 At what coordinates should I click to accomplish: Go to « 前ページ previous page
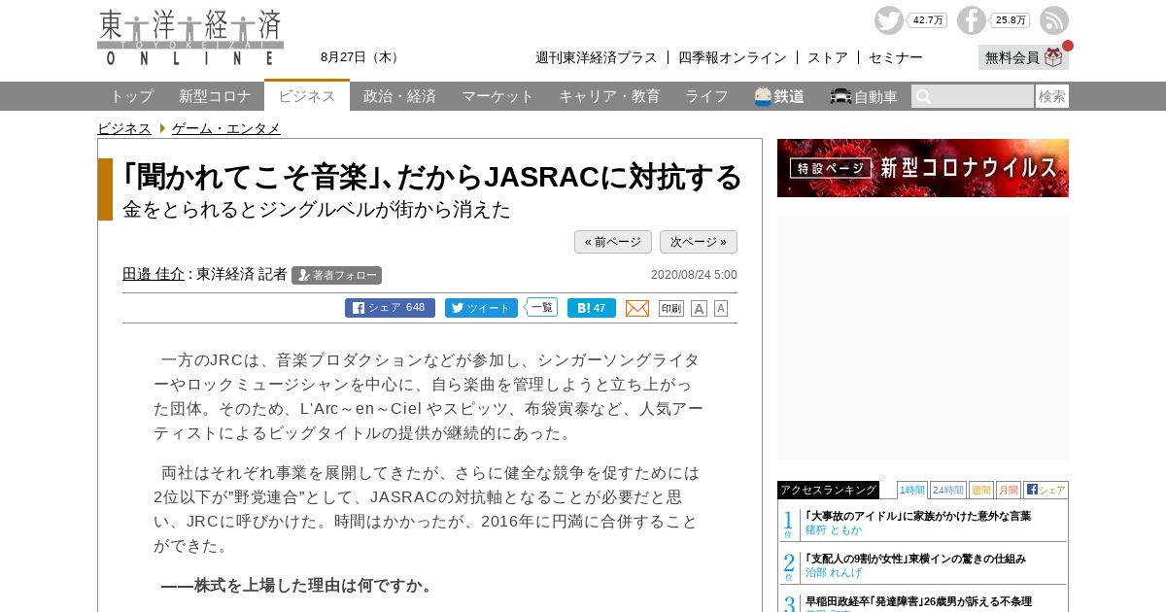pos(613,242)
